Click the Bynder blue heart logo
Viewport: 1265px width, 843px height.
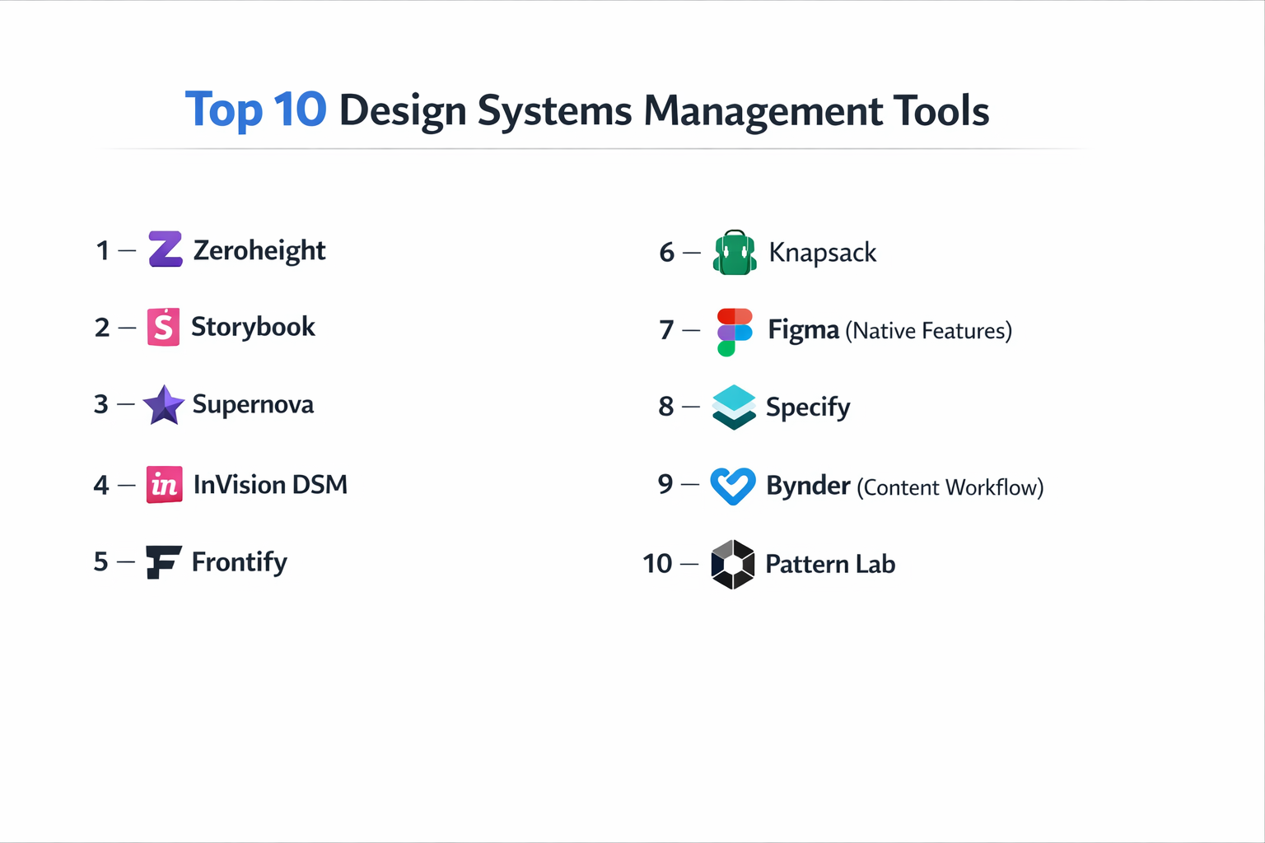click(733, 486)
